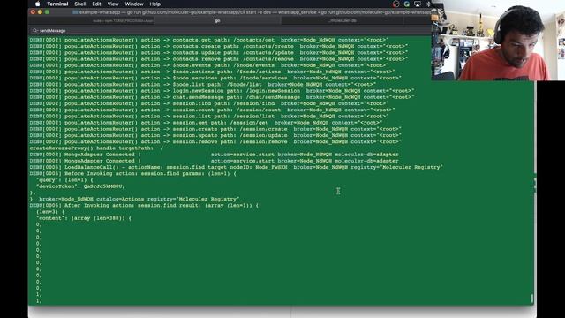Click the log line for contacts.create action
The height and width of the screenshot is (318, 565).
point(219,46)
